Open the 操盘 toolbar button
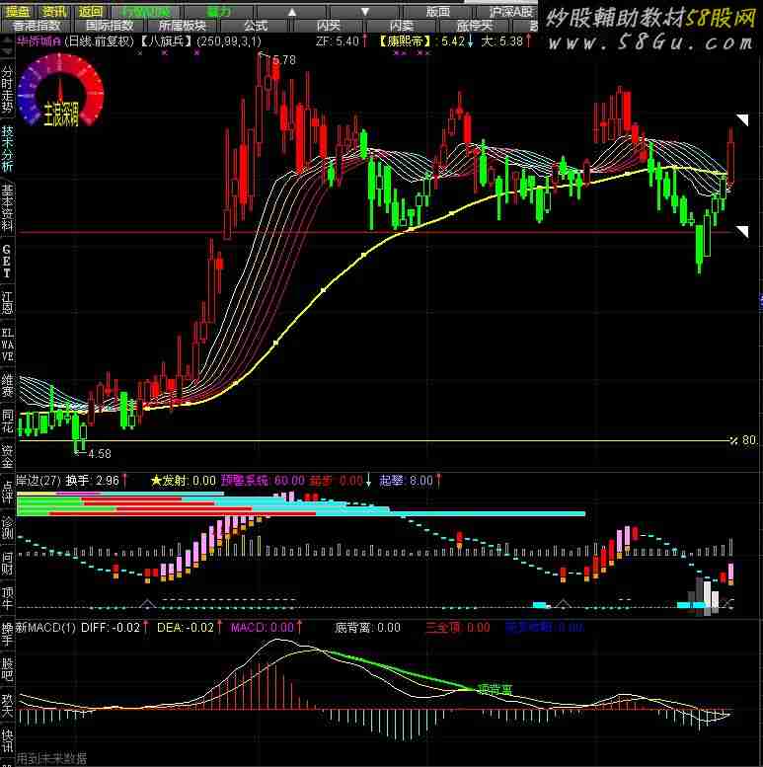 click(x=18, y=11)
